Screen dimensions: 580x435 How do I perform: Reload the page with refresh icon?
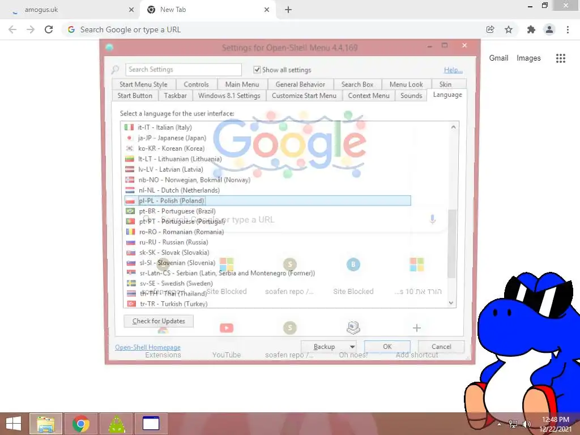coord(49,29)
